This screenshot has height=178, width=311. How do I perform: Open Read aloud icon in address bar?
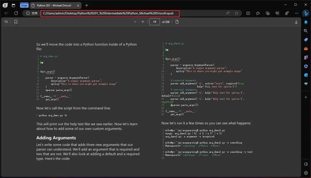(227, 13)
